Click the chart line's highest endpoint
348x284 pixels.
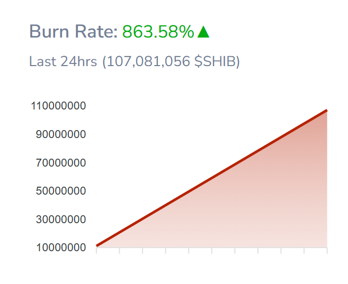point(326,111)
